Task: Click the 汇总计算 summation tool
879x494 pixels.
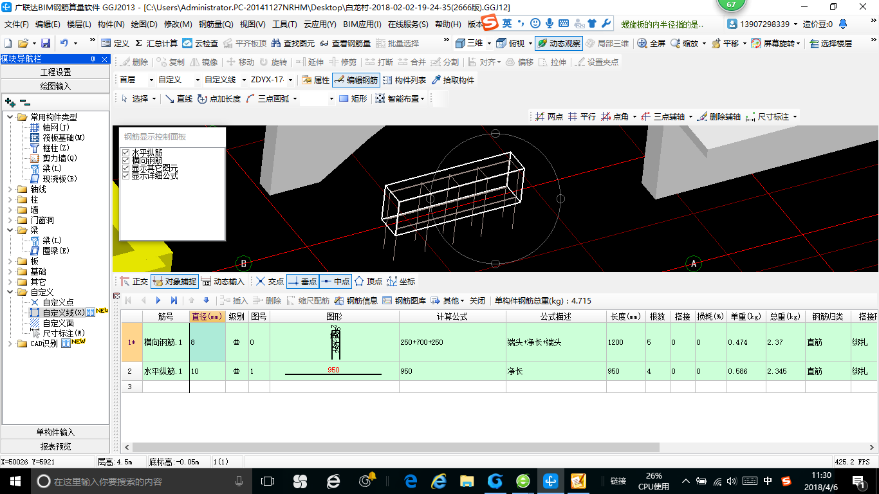Action: pos(156,43)
